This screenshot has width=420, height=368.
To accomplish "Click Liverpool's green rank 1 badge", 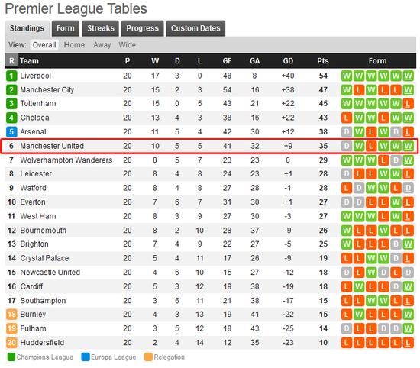I will [x=11, y=76].
